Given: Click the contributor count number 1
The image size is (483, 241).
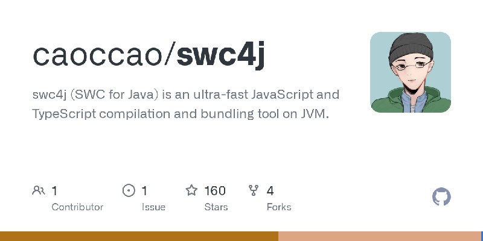Looking at the screenshot, I should 54,191.
